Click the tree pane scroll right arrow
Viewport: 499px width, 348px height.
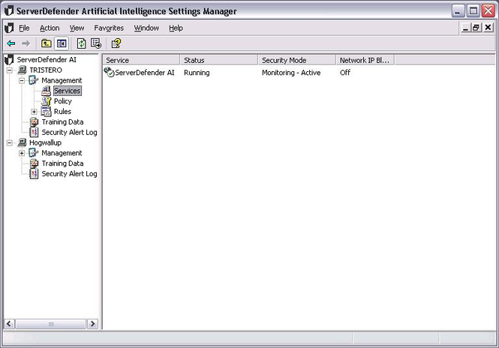coord(92,324)
